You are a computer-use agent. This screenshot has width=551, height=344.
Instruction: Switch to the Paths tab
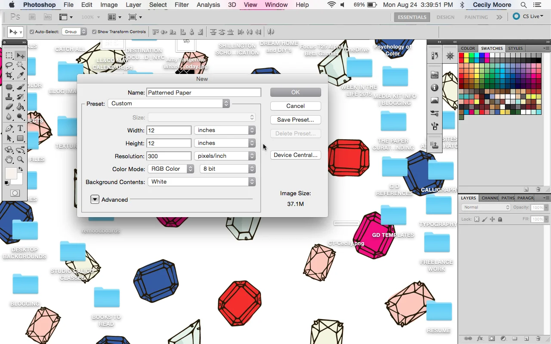tap(508, 198)
